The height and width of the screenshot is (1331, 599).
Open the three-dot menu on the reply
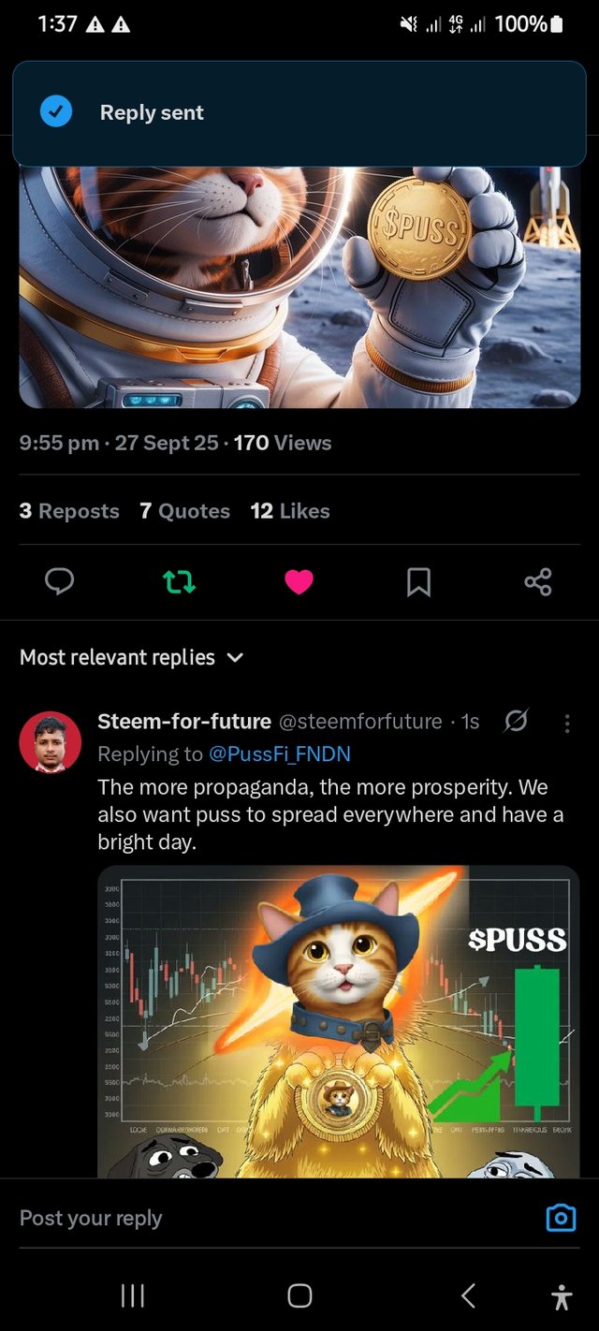coord(566,722)
